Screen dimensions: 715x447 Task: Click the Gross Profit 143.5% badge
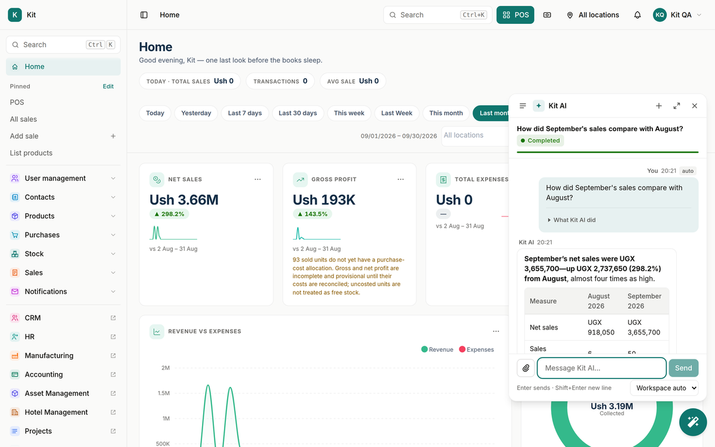click(312, 214)
